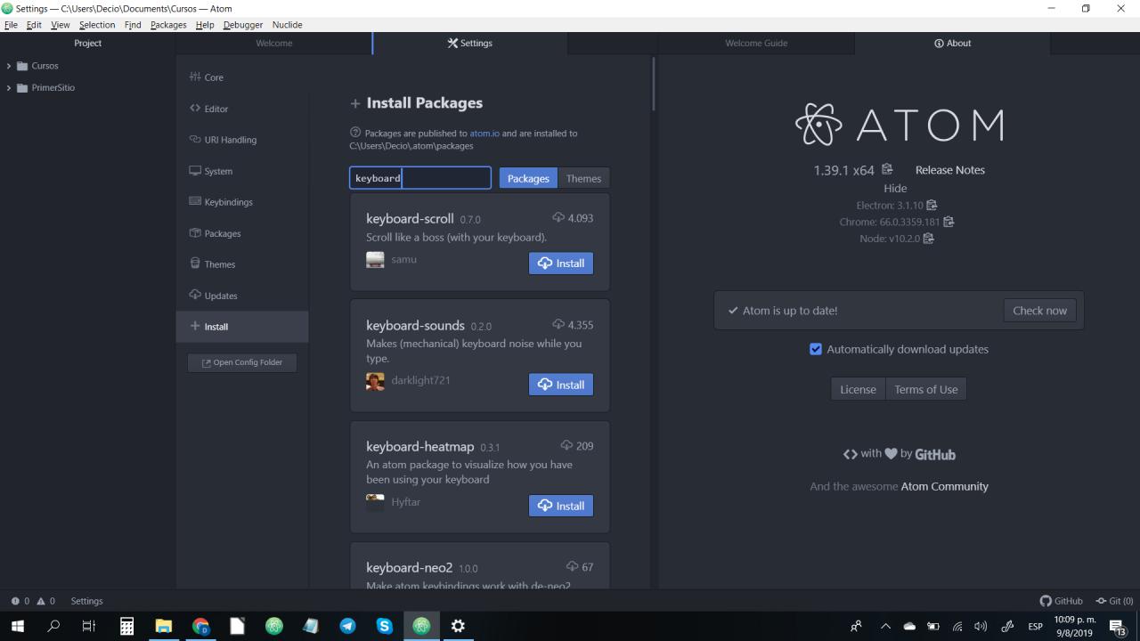Open the atom.io link
The height and width of the screenshot is (641, 1140).
coord(484,133)
